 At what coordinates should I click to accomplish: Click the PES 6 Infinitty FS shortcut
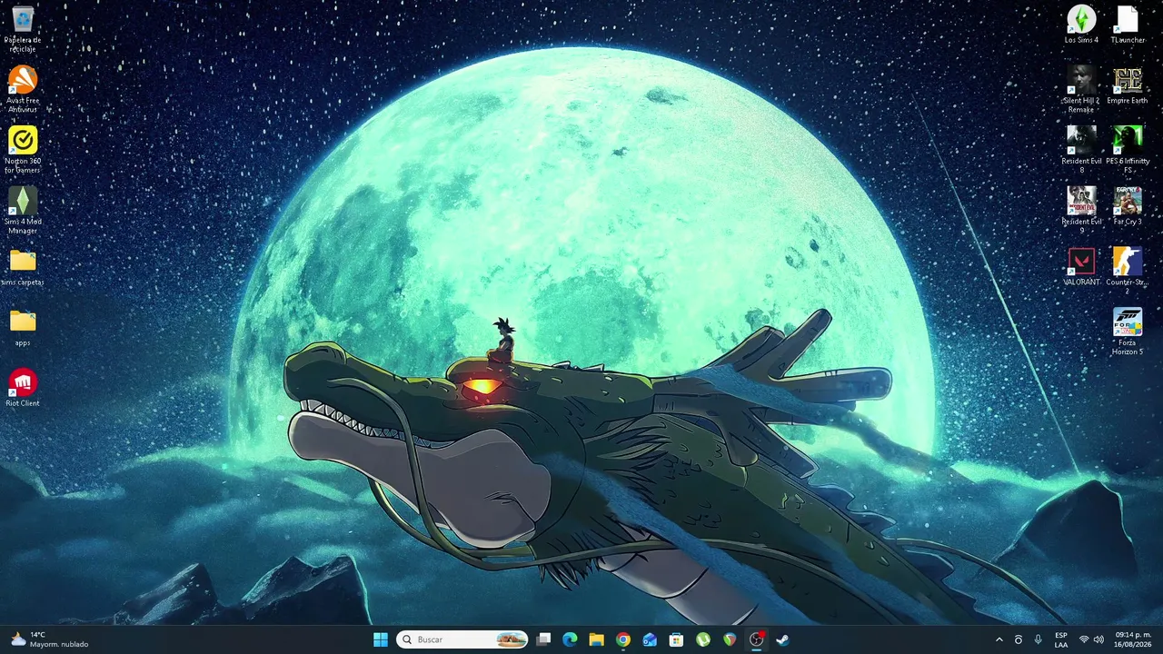click(1128, 150)
